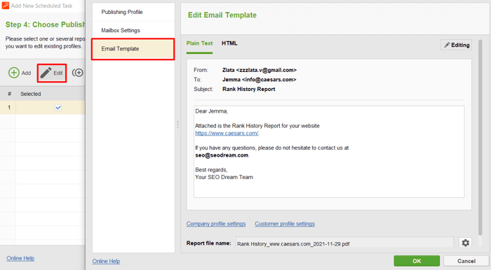
Task: Click the Edit pencil button
Action: 52,73
